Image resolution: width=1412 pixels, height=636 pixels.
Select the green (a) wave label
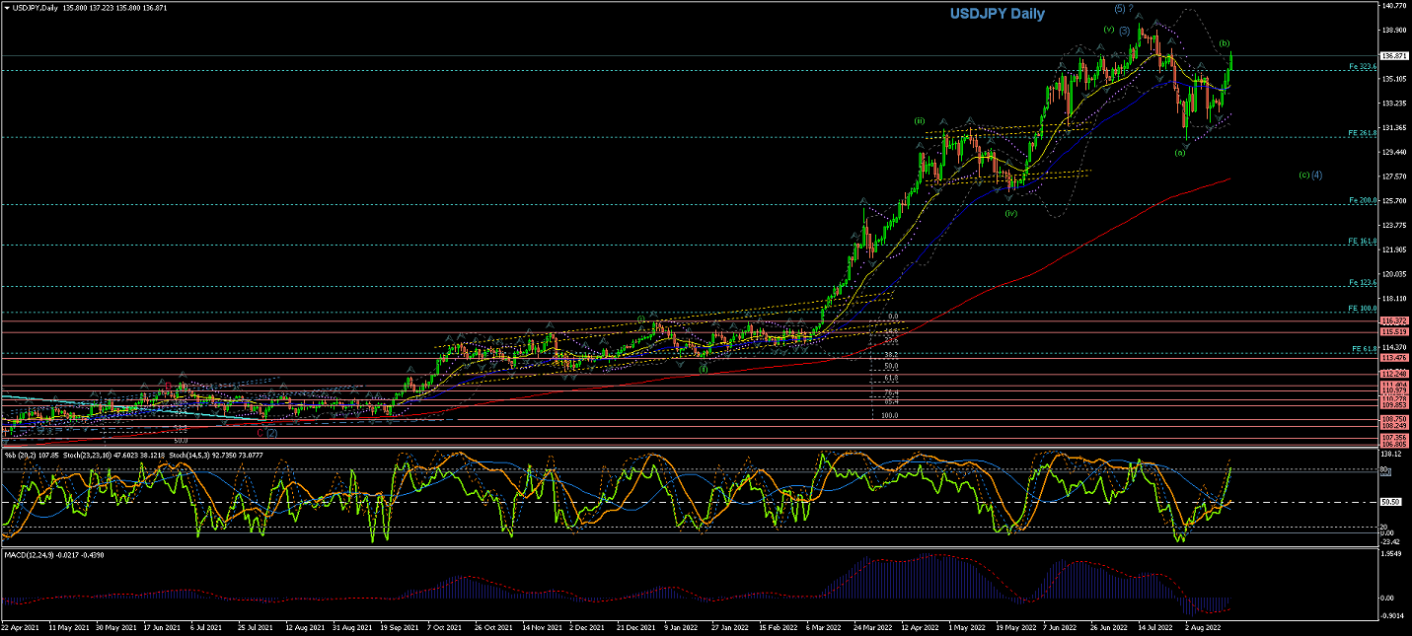[x=1179, y=153]
